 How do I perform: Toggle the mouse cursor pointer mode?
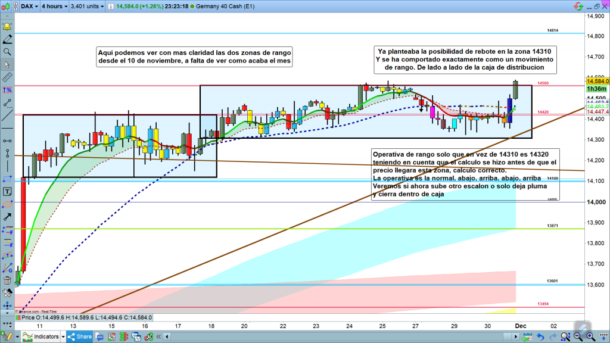point(7,64)
